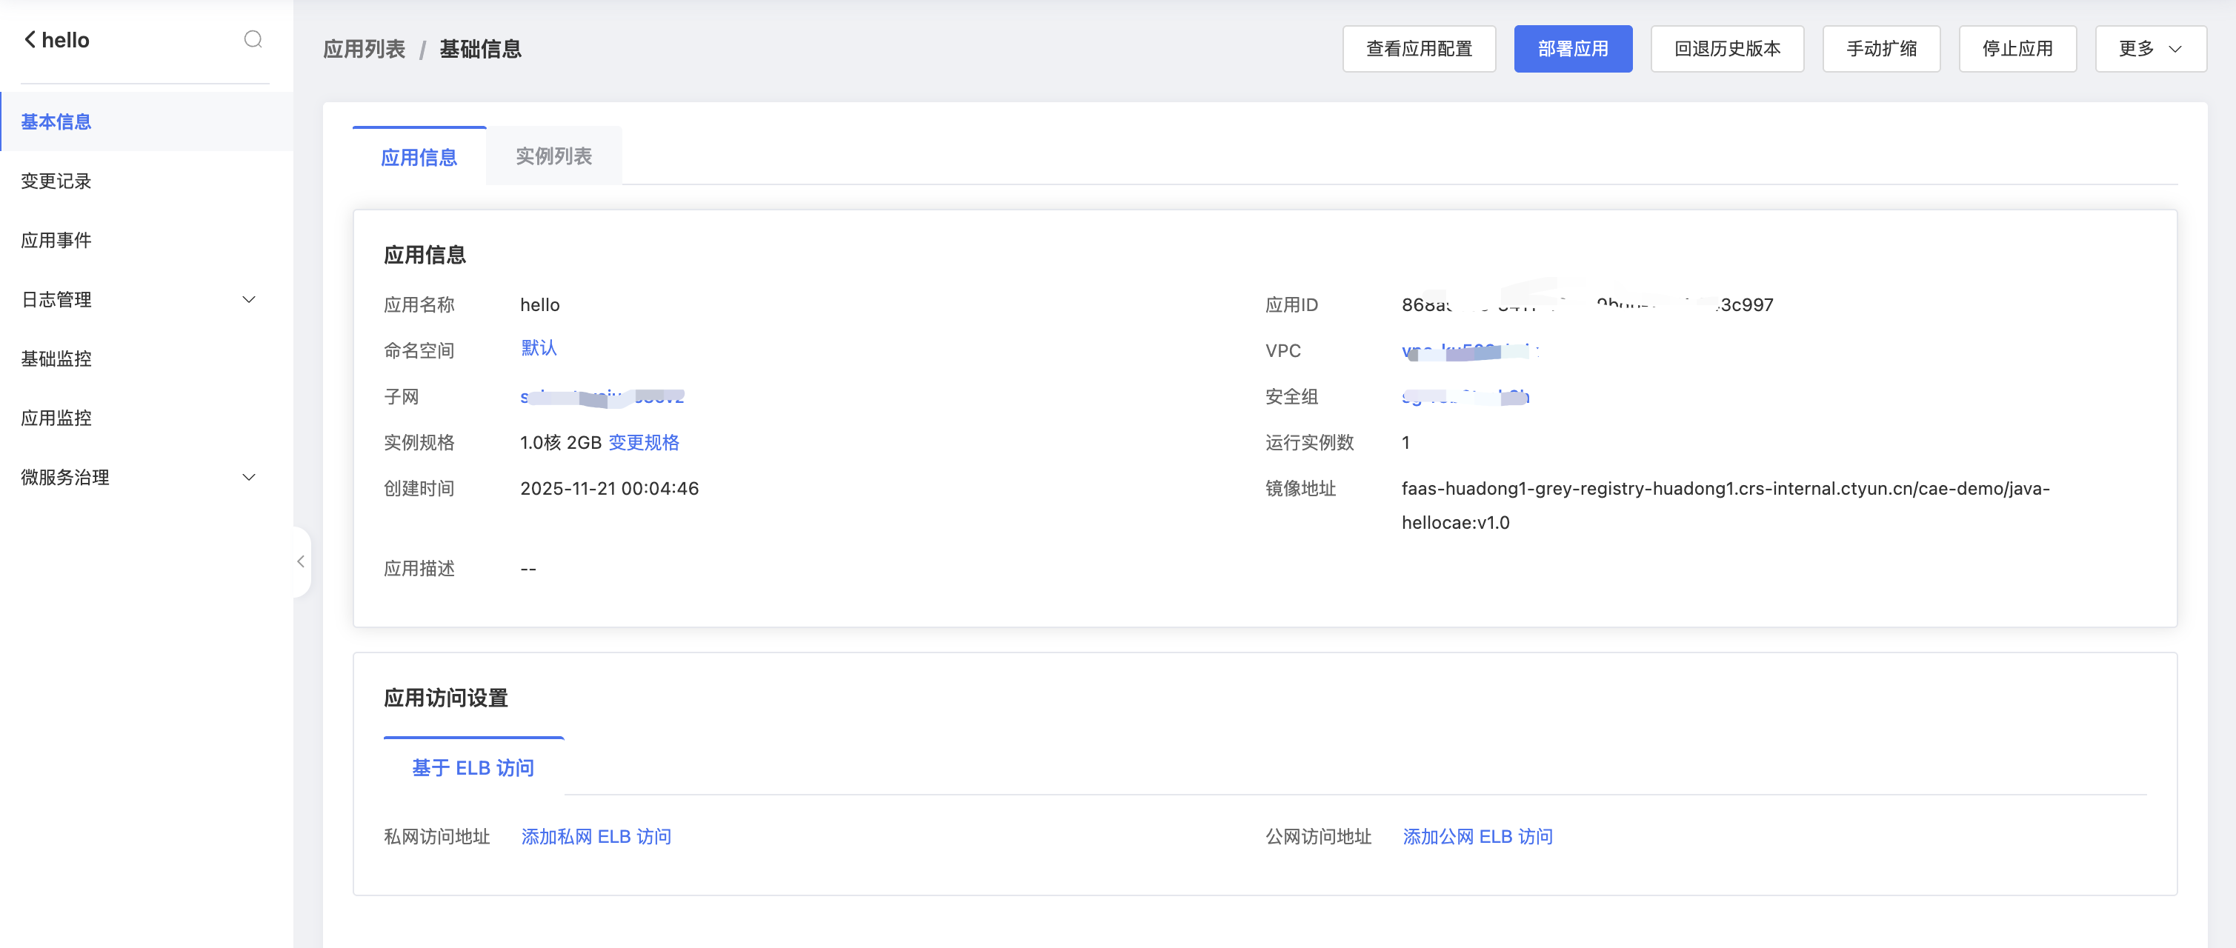Open the 默认 namespace link
2236x948 pixels.
pyautogui.click(x=538, y=348)
